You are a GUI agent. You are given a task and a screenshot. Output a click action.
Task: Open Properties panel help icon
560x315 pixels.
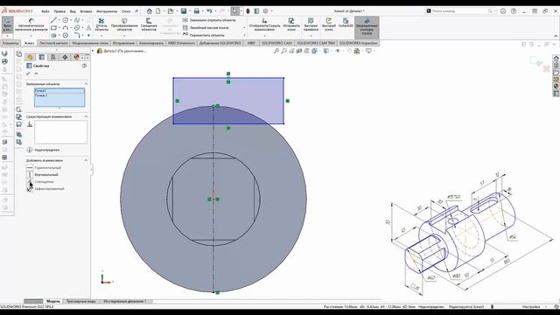84,66
